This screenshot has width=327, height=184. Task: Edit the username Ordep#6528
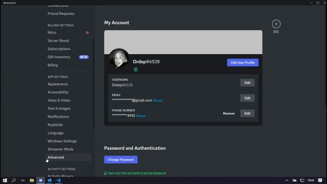click(x=247, y=83)
